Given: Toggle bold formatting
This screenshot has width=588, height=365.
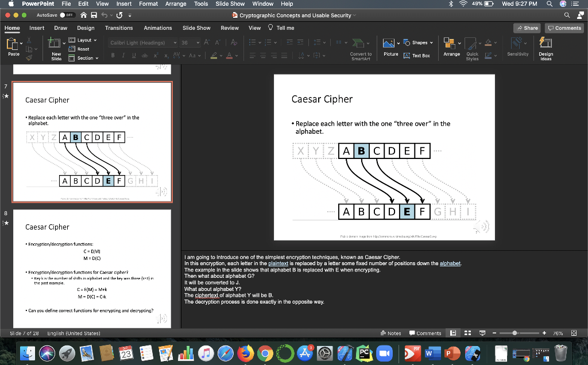Looking at the screenshot, I should click(x=113, y=55).
